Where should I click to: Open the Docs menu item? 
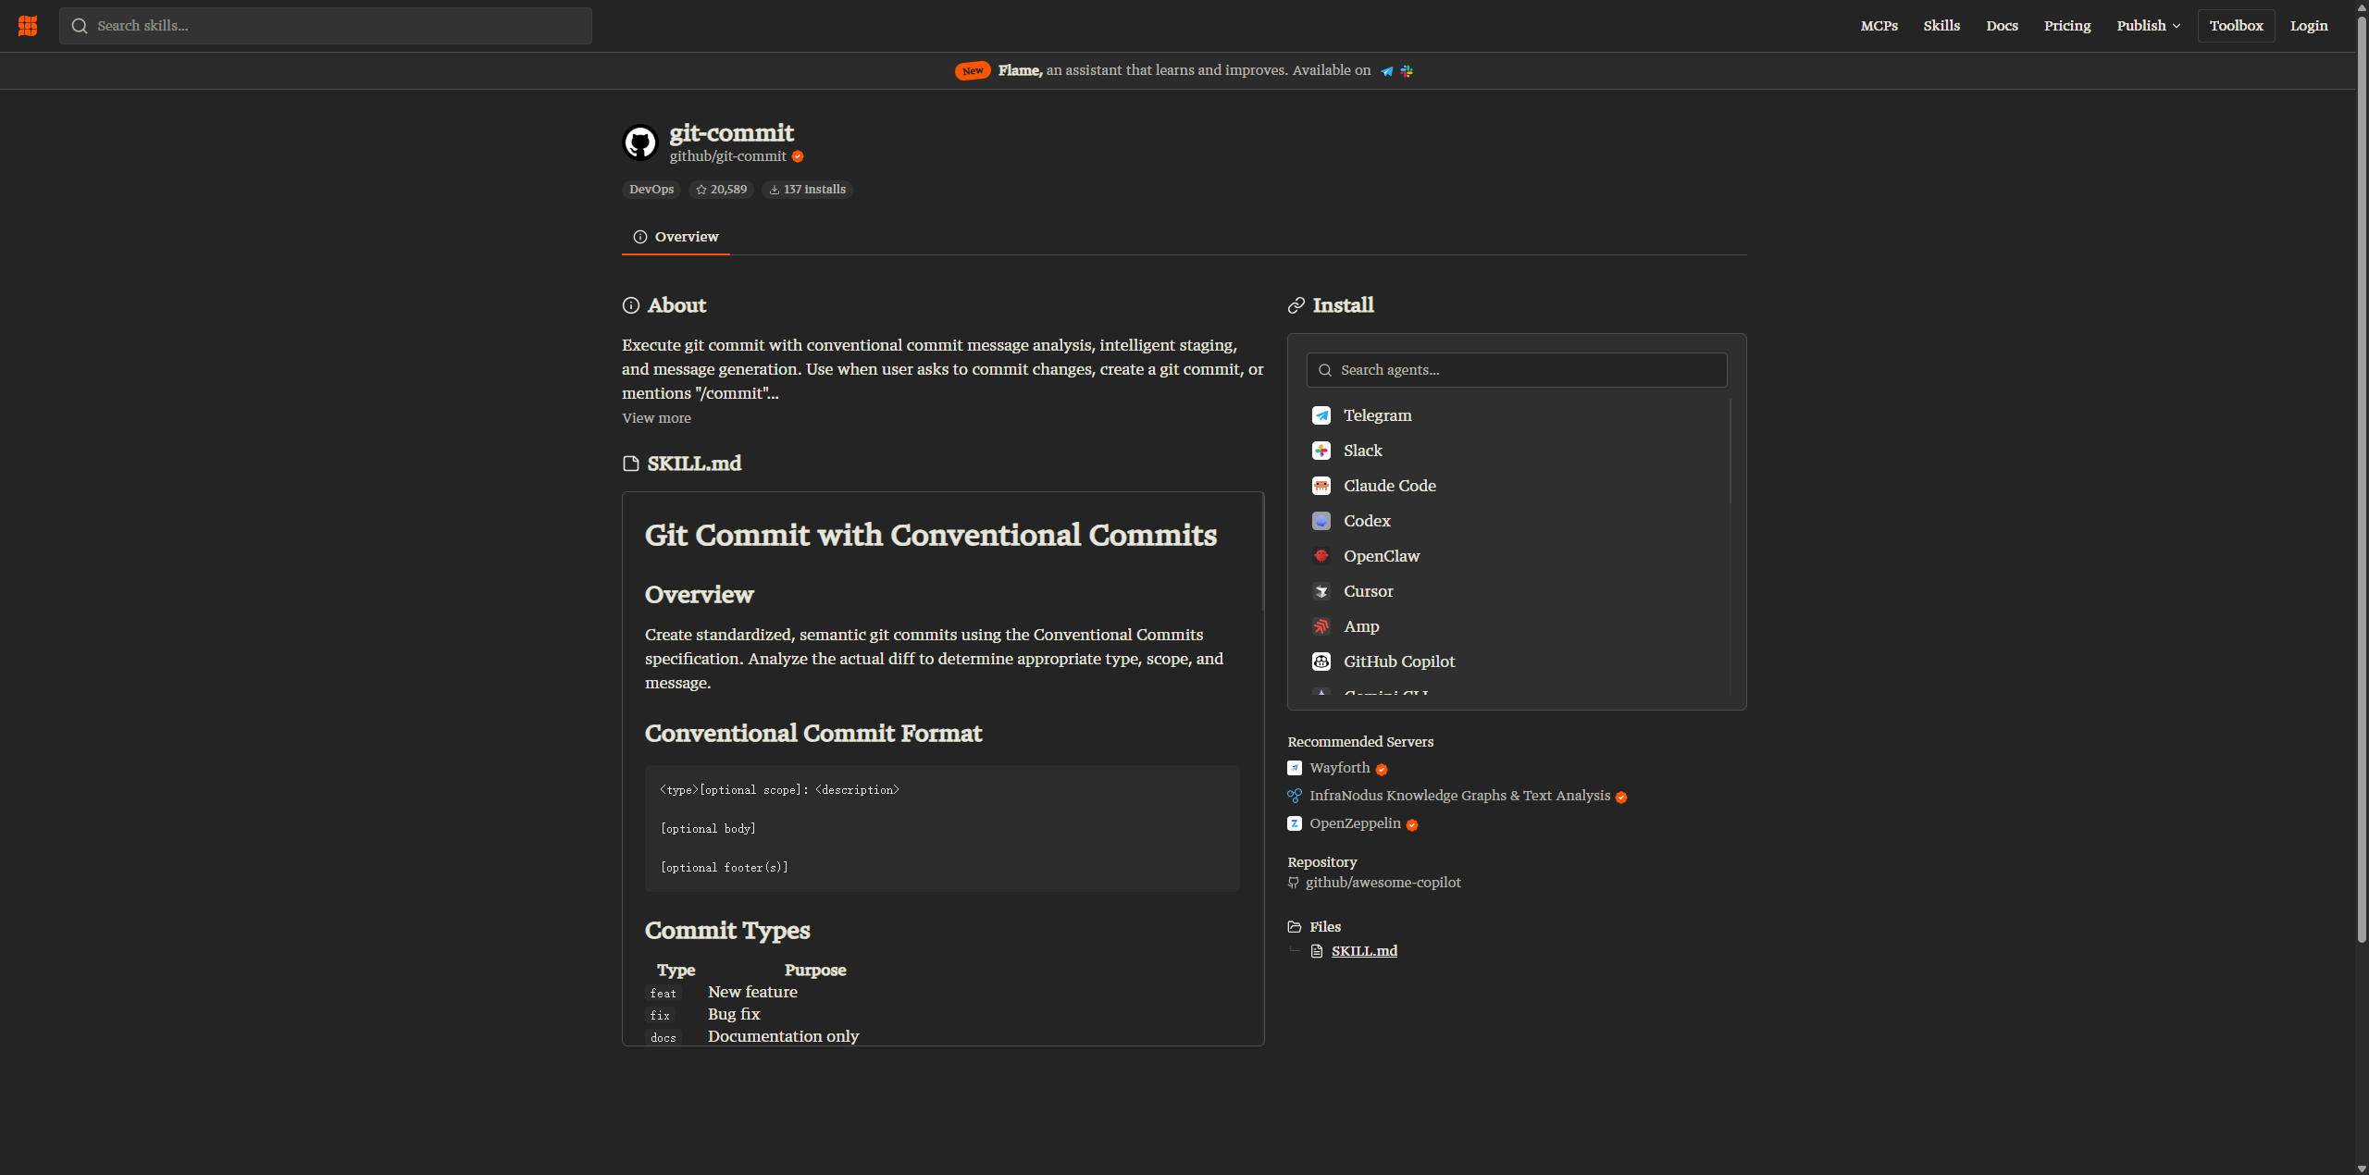point(2002,26)
